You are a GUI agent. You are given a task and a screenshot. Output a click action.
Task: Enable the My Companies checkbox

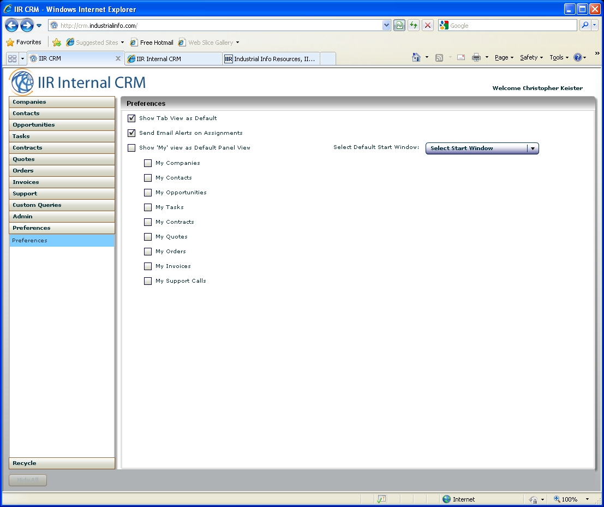pyautogui.click(x=148, y=163)
